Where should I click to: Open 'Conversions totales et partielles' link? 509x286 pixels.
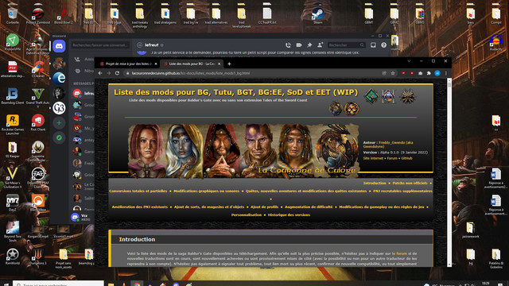[x=138, y=191]
